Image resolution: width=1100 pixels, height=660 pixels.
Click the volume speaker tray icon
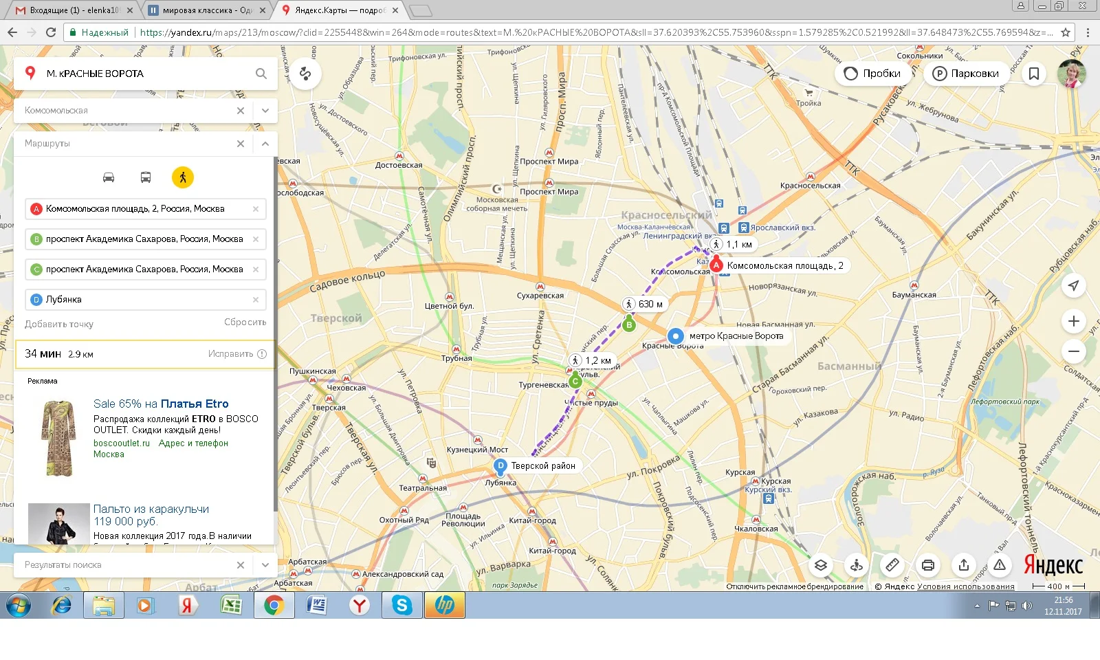pos(1027,606)
